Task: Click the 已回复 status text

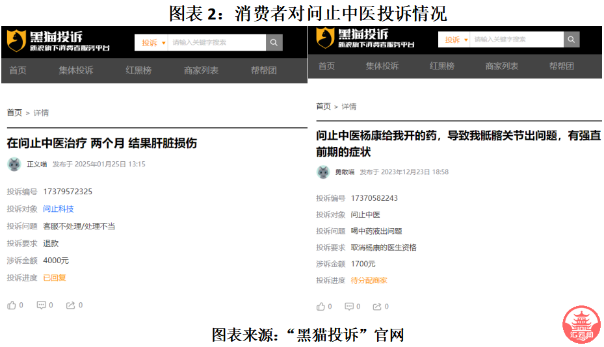Action: pos(55,277)
